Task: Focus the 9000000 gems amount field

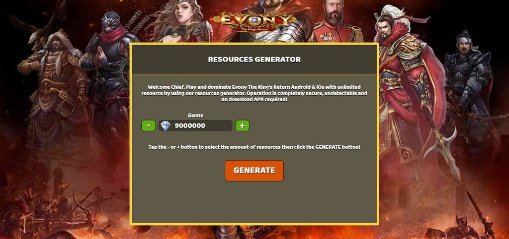Action: pyautogui.click(x=195, y=125)
